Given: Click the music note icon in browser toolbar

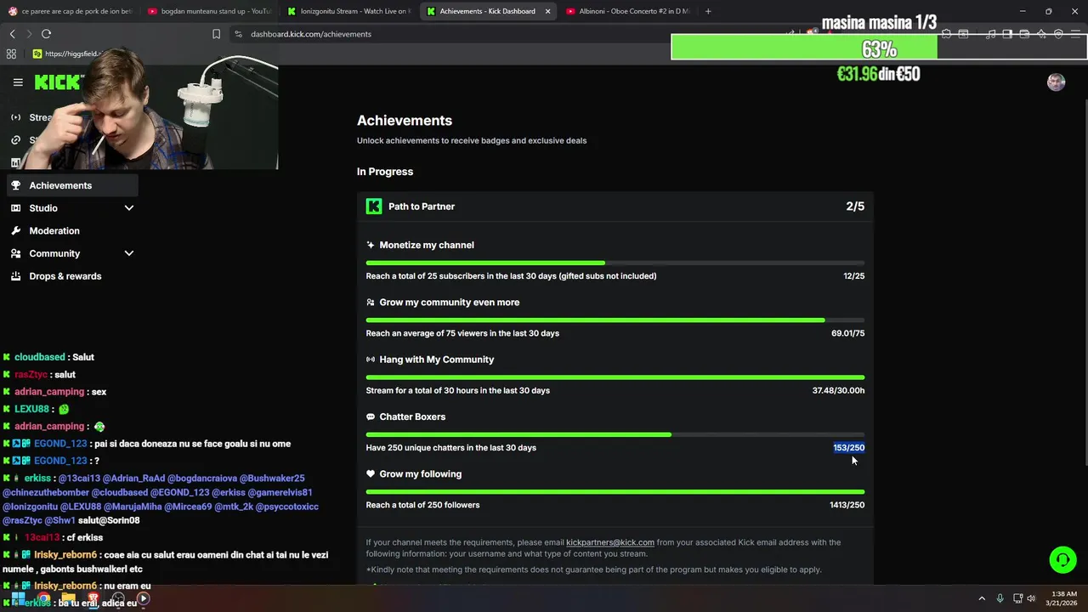Looking at the screenshot, I should pos(990,34).
